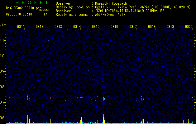Click the 'Receiving antenna' label
Viewport: 196px width, 124px height.
tap(72, 15)
